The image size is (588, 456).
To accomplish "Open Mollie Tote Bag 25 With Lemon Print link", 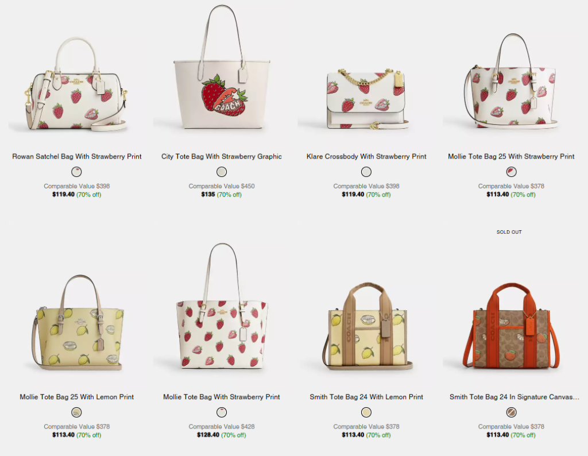I will (76, 397).
